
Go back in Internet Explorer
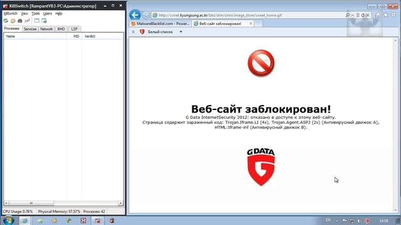[135, 15]
